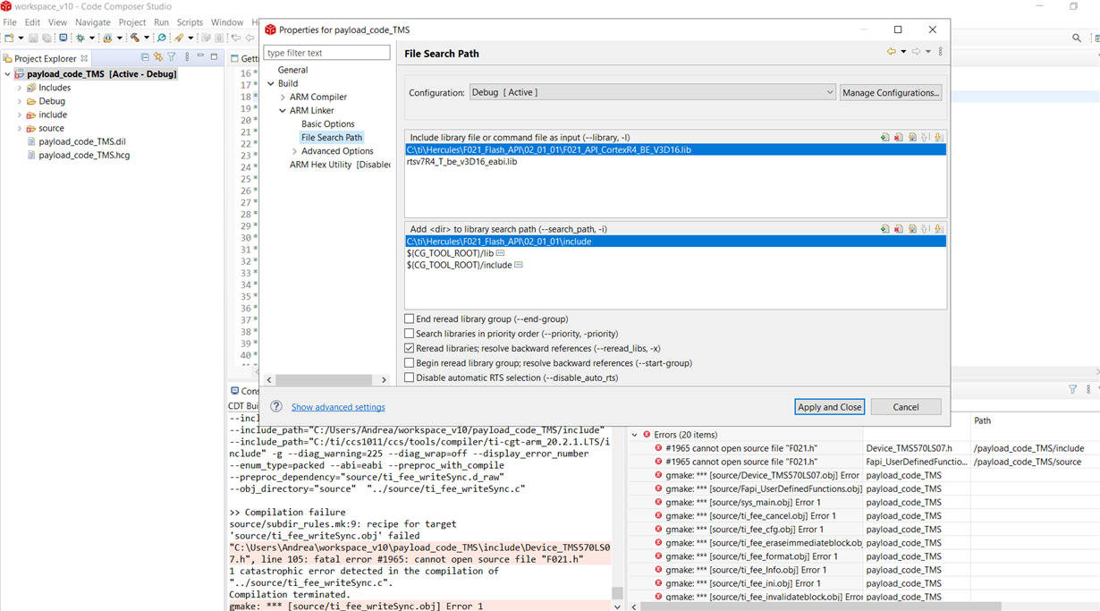Open the Scripts menu
1100x611 pixels.
coord(190,22)
